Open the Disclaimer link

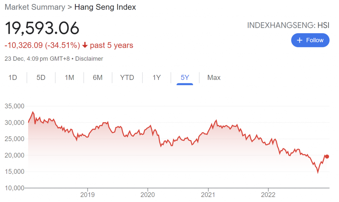[89, 59]
